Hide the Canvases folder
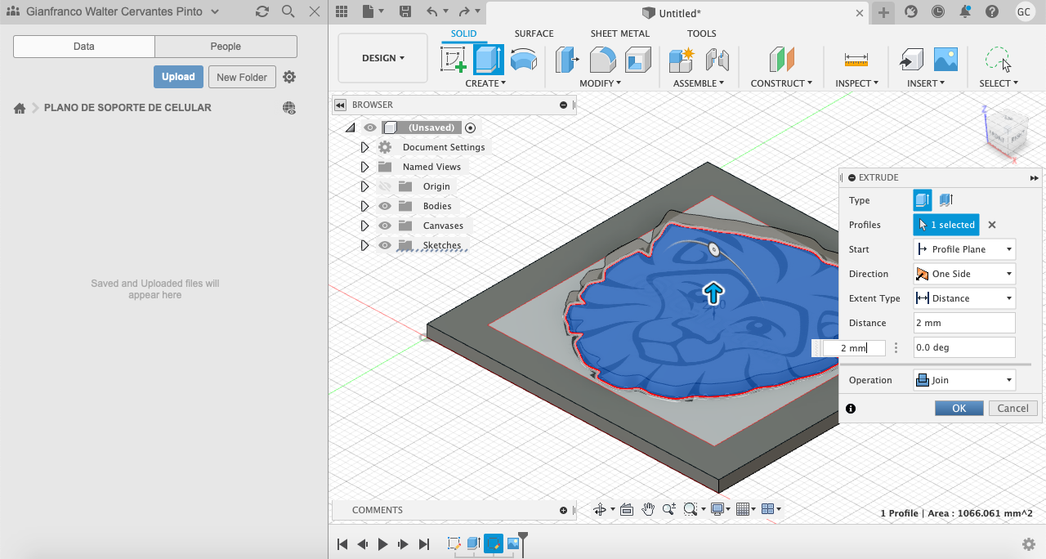Image resolution: width=1046 pixels, height=559 pixels. click(x=385, y=226)
